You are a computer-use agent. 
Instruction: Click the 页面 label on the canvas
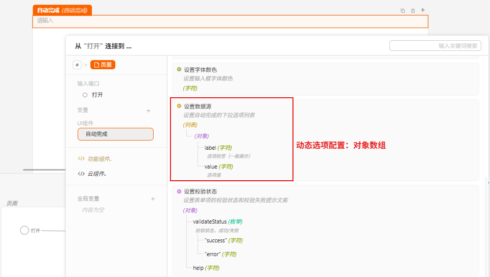pyautogui.click(x=12, y=203)
